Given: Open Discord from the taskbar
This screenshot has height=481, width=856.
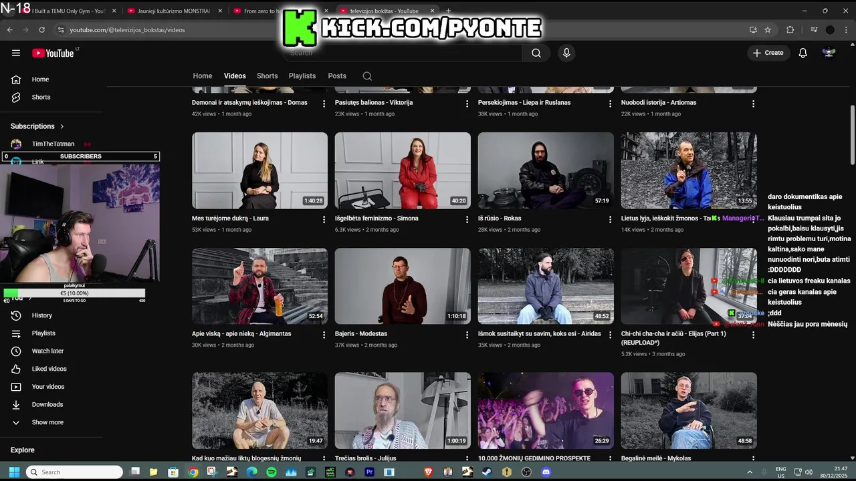Looking at the screenshot, I should pyautogui.click(x=546, y=472).
